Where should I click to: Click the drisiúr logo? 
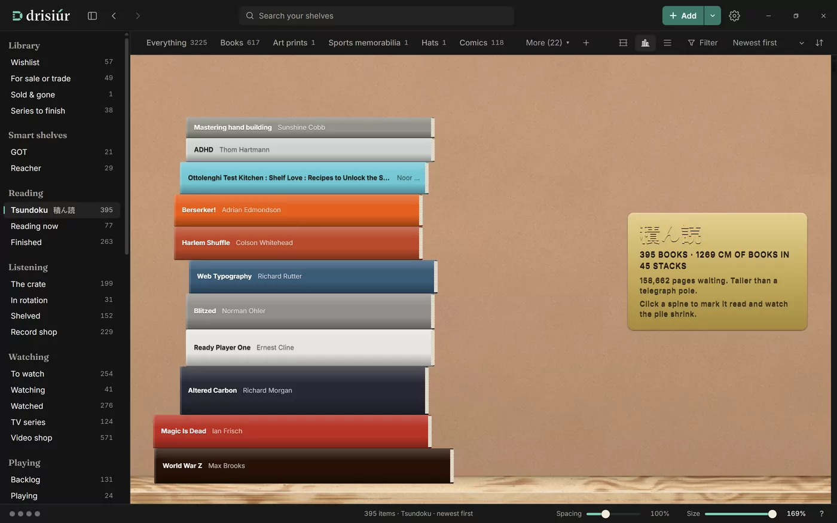pyautogui.click(x=41, y=16)
